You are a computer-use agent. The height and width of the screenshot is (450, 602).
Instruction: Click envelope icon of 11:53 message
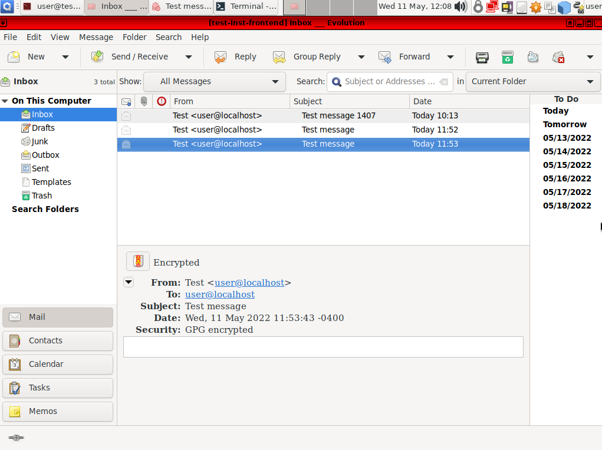coord(126,144)
